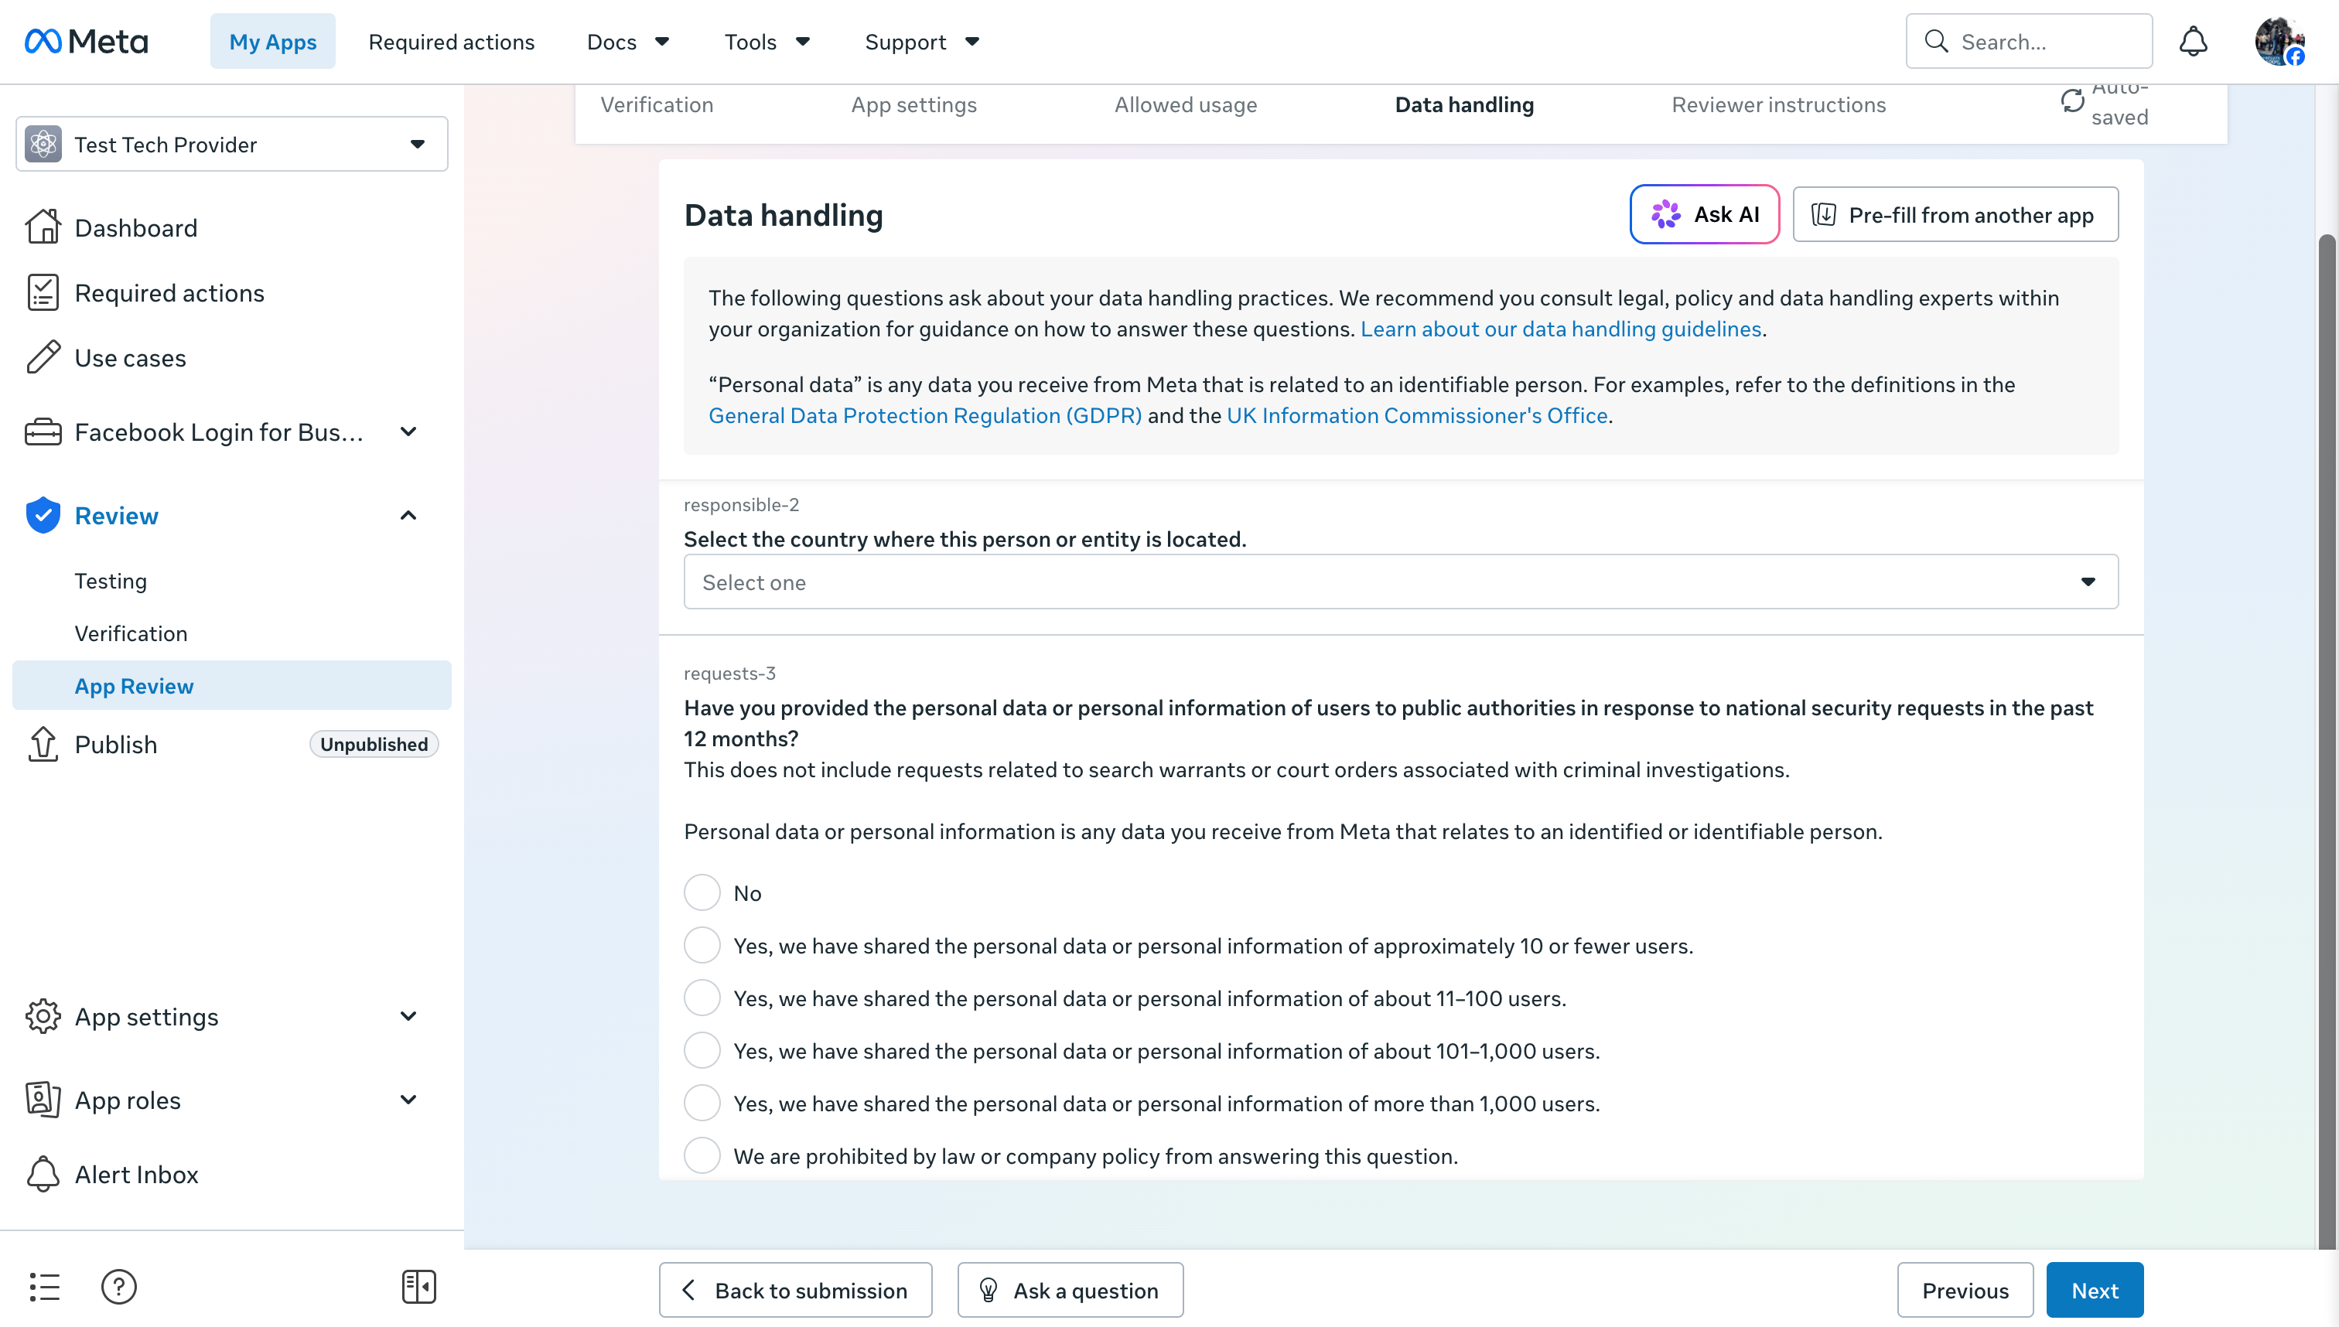Image resolution: width=2339 pixels, height=1327 pixels.
Task: Open the list view icon at sidebar bottom
Action: click(x=44, y=1286)
